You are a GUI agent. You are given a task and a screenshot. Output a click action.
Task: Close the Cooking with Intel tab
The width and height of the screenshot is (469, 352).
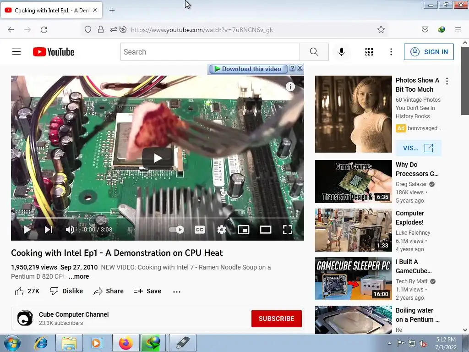(95, 11)
